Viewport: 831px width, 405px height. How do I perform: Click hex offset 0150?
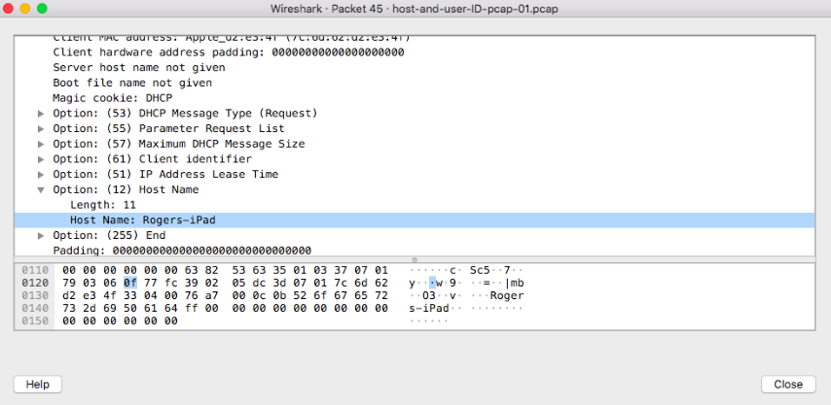(x=35, y=321)
